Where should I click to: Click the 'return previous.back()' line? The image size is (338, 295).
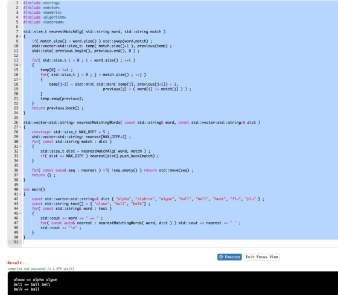point(57,108)
